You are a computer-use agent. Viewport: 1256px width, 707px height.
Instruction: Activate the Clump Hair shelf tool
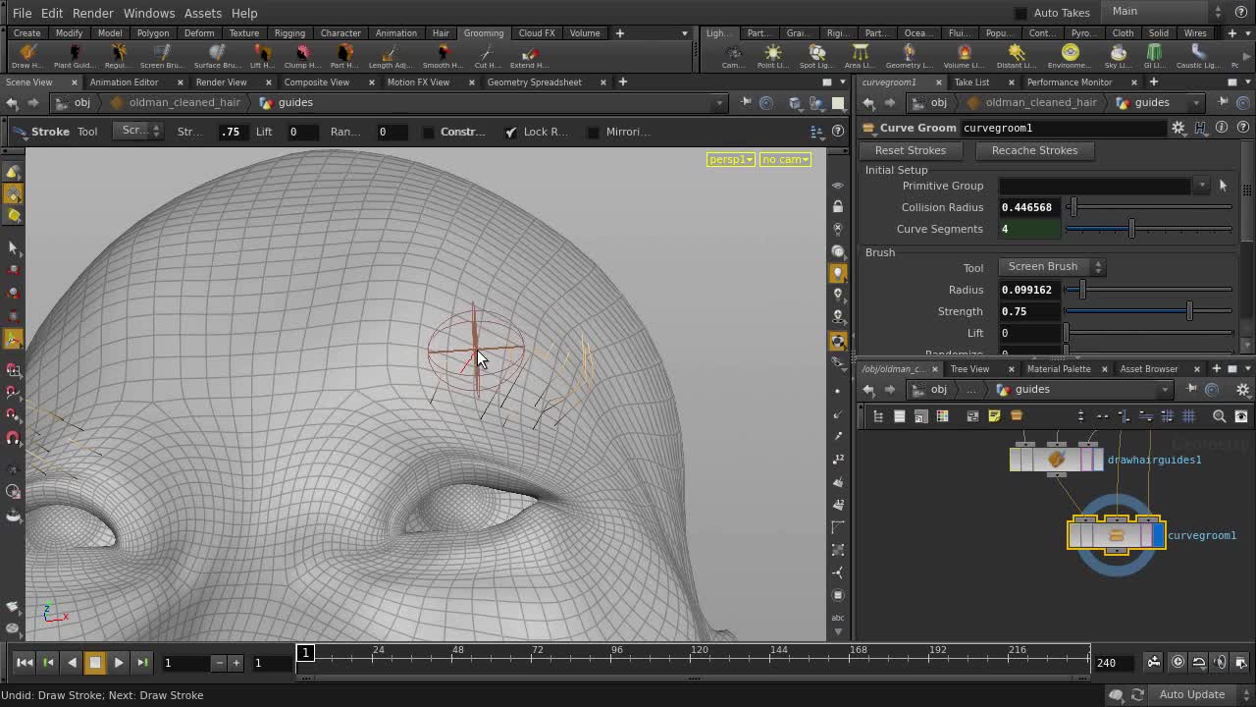pyautogui.click(x=302, y=56)
